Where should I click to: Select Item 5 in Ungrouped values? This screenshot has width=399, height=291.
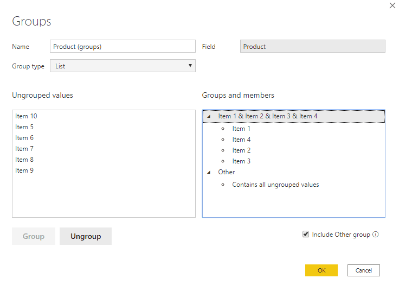tap(24, 127)
